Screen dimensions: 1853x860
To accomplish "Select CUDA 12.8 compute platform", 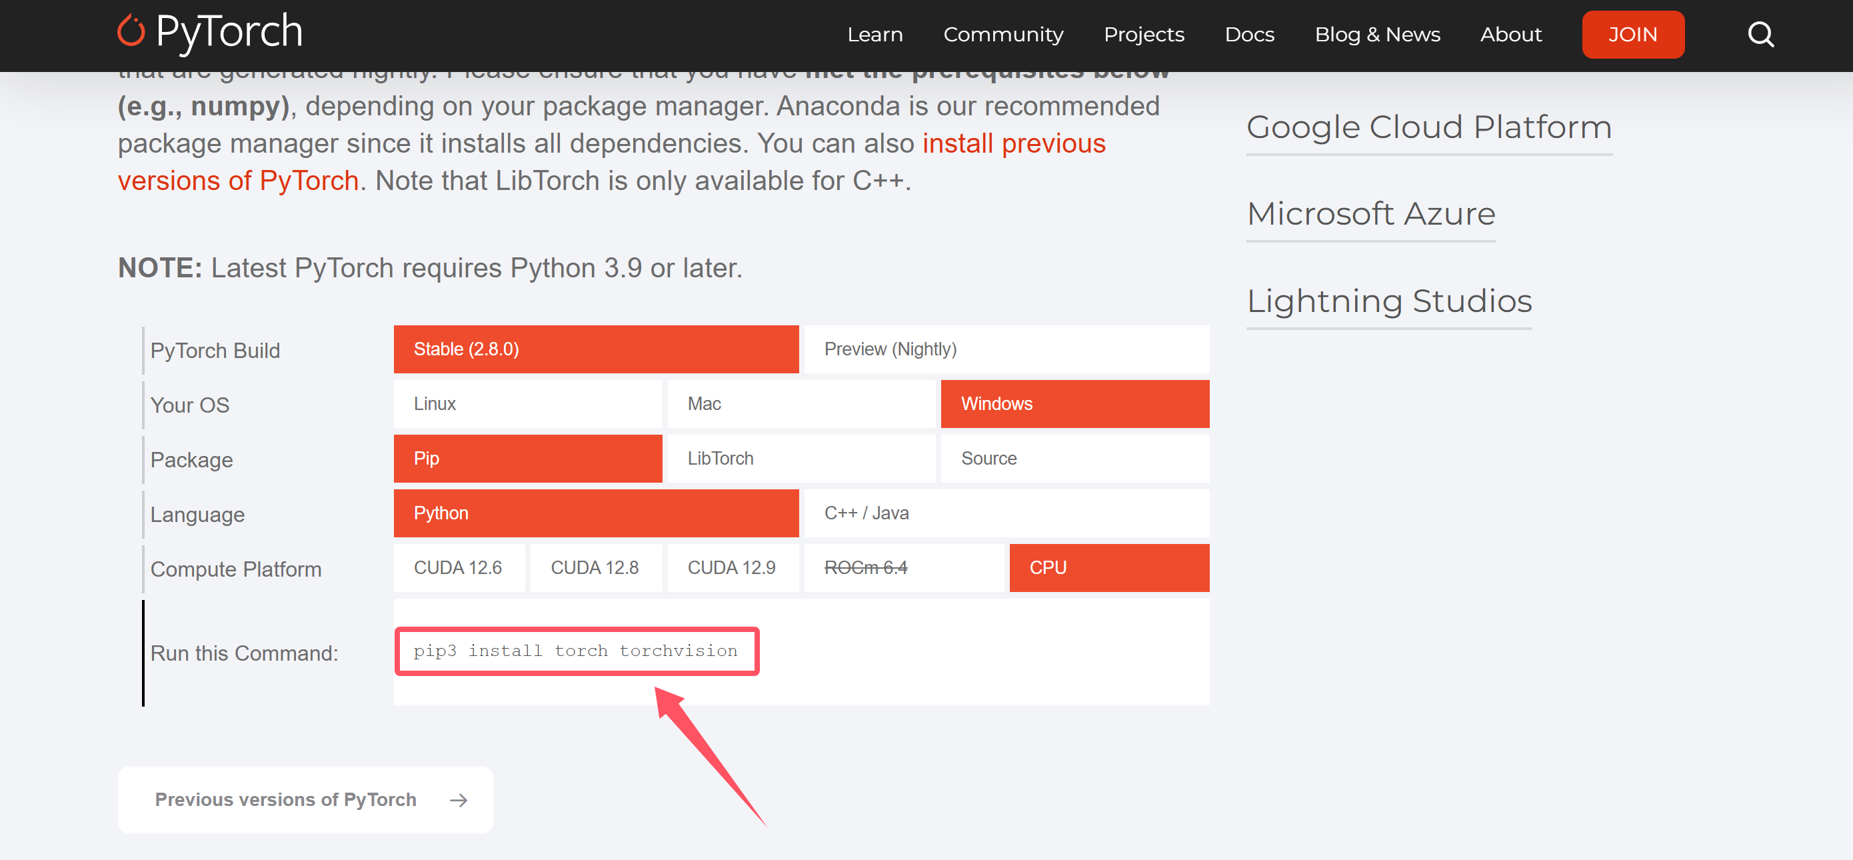I will (595, 568).
